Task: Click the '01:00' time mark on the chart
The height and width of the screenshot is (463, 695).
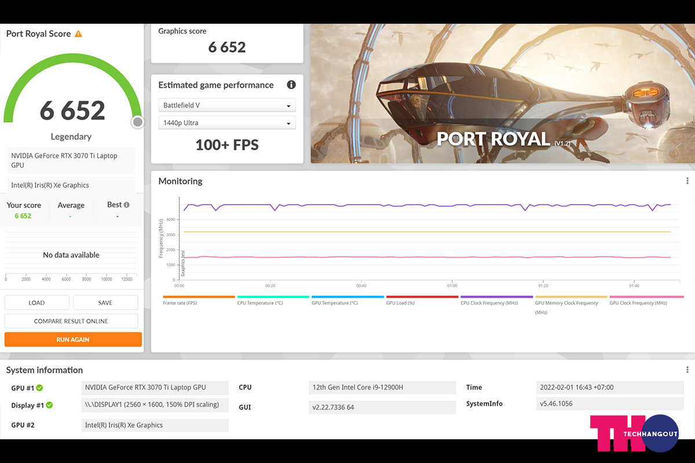Action: [x=452, y=286]
